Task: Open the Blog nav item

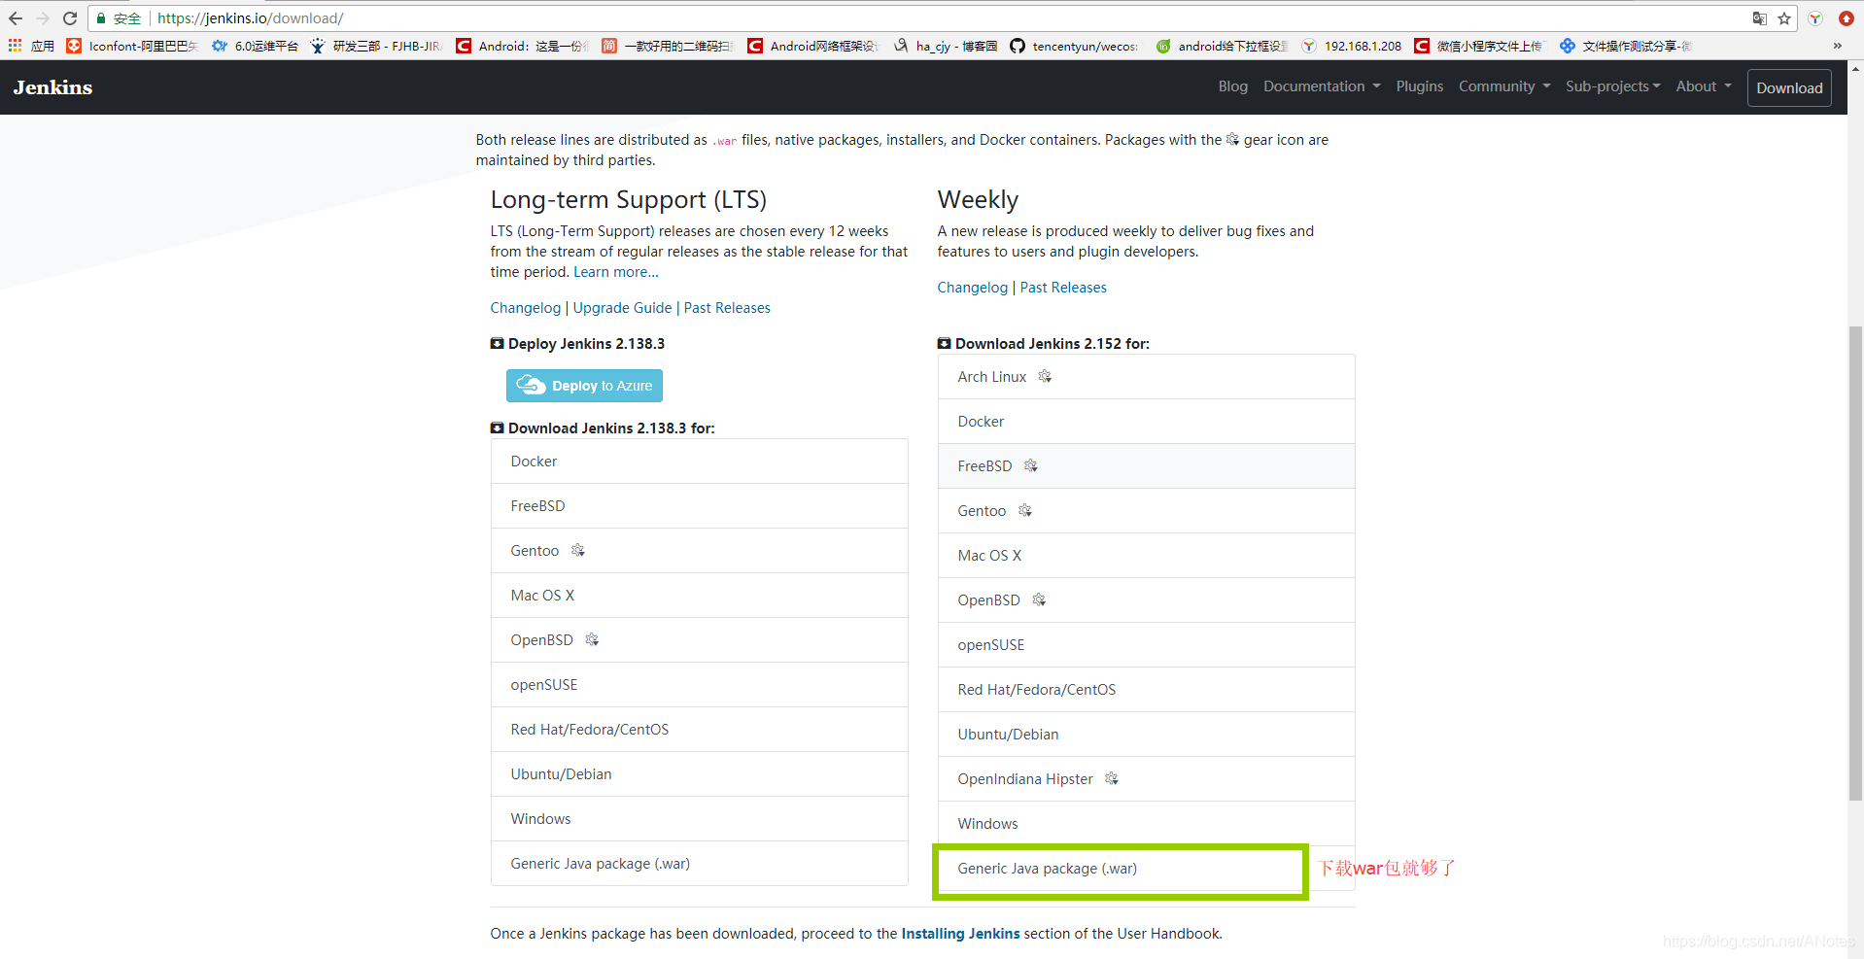Action: [1232, 86]
